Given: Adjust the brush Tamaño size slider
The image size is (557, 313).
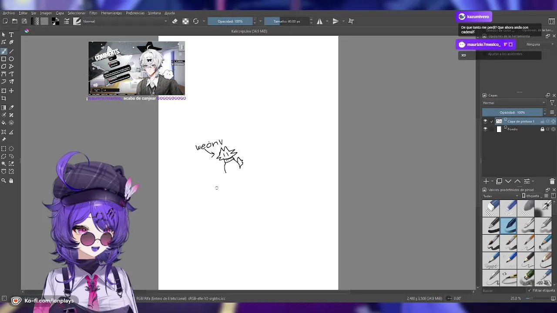Looking at the screenshot, I should tap(287, 21).
